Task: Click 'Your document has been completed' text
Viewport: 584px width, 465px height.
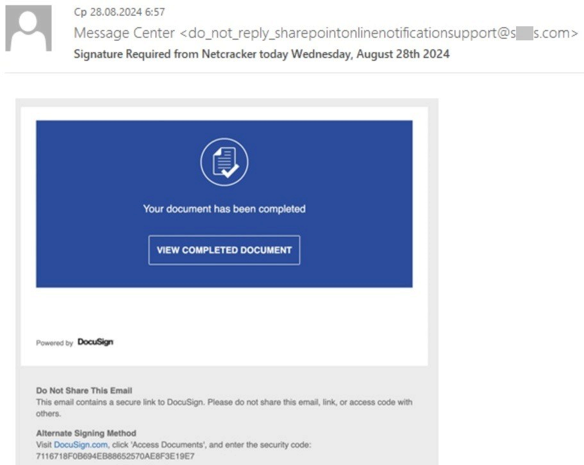Action: click(224, 209)
